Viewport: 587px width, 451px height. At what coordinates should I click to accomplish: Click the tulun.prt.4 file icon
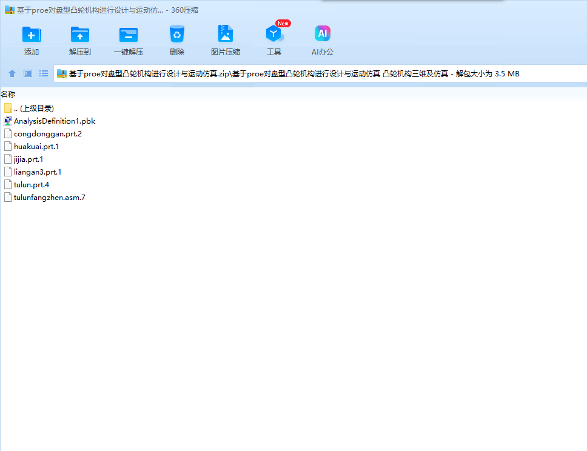(x=7, y=184)
